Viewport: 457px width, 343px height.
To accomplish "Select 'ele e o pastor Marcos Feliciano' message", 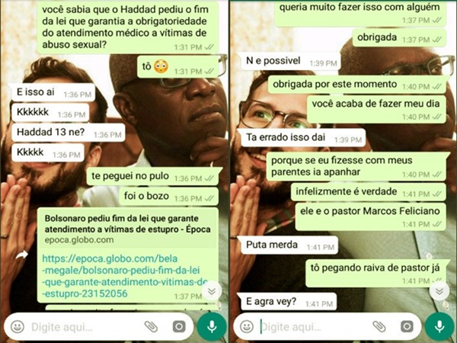I will [370, 216].
